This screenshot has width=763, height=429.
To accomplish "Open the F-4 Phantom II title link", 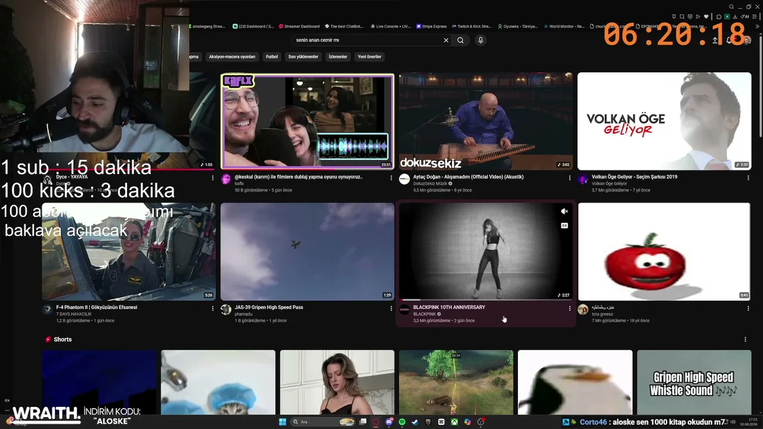I will point(97,307).
